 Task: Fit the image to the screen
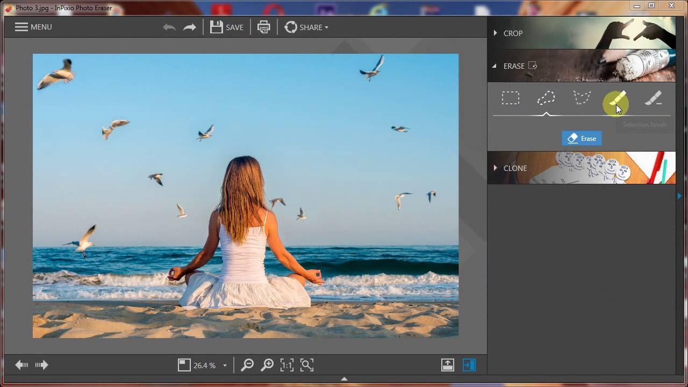click(306, 364)
